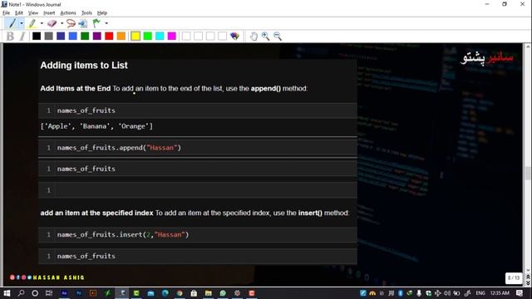Image resolution: width=532 pixels, height=299 pixels.
Task: Open the Help menu
Action: coord(102,13)
